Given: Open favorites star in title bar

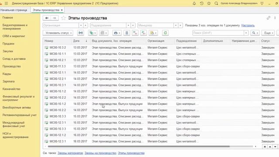Looking at the screenshot, I should point(209,3).
